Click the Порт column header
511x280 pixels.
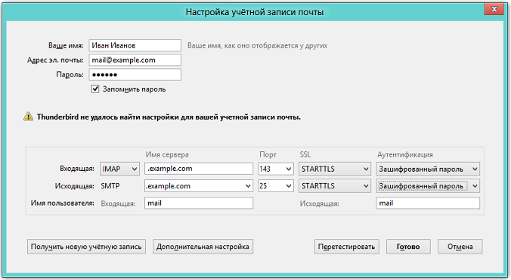coord(268,154)
